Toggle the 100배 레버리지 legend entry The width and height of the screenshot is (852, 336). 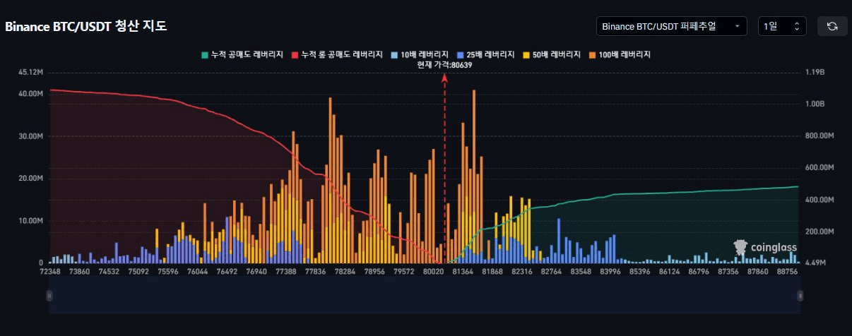point(620,54)
